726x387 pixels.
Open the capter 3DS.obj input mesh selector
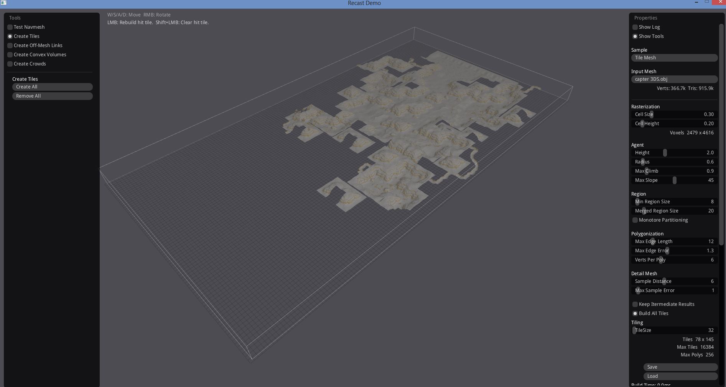coord(674,79)
